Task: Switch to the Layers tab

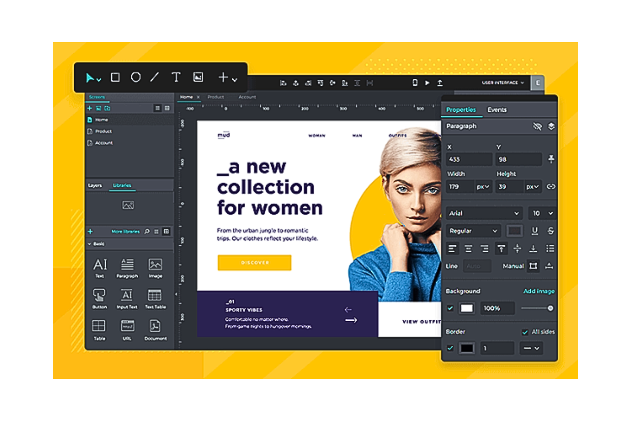Action: pyautogui.click(x=95, y=186)
